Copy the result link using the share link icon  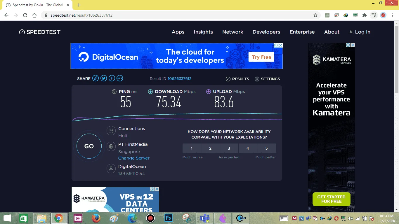[x=96, y=78]
